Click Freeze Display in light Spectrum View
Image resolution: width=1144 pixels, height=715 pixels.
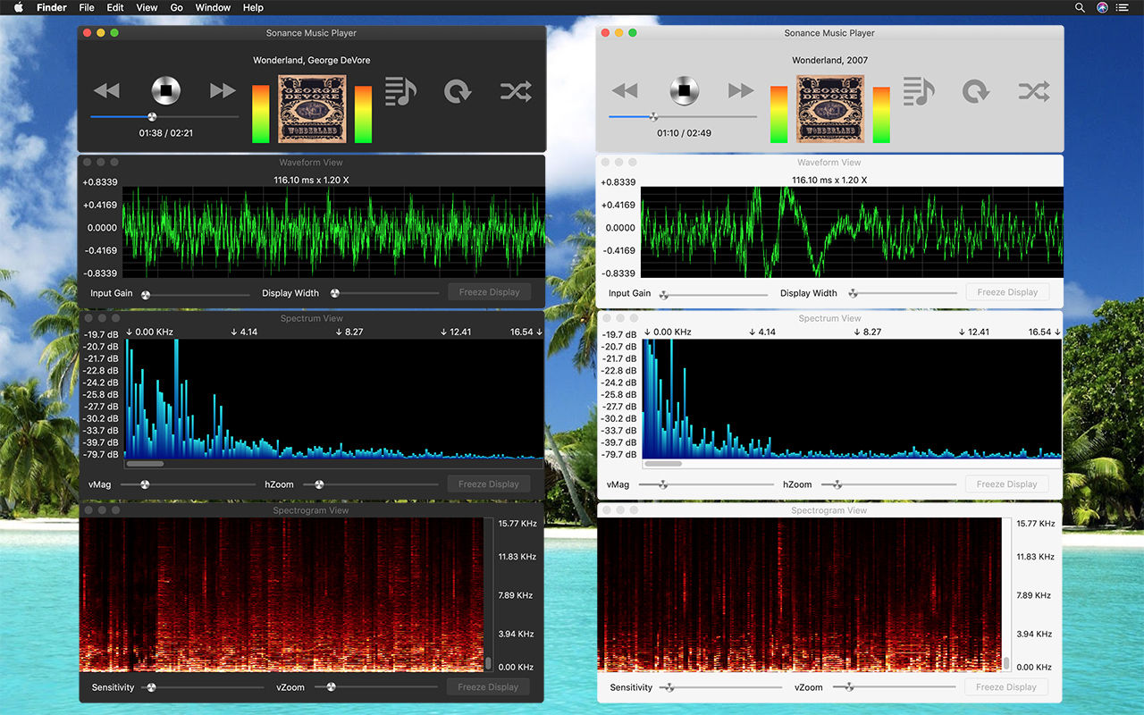pos(1007,484)
